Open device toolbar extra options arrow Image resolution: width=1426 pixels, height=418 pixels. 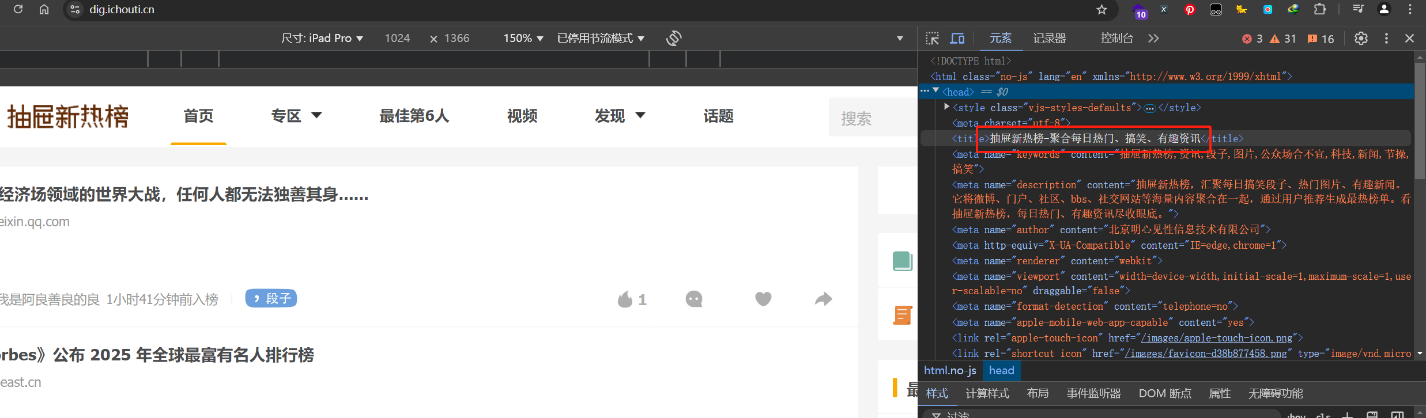coord(900,39)
